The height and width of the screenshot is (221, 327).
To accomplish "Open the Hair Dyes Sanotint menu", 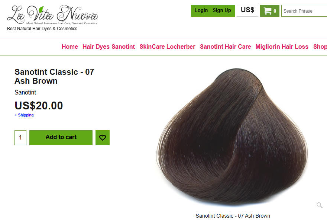I will [109, 47].
